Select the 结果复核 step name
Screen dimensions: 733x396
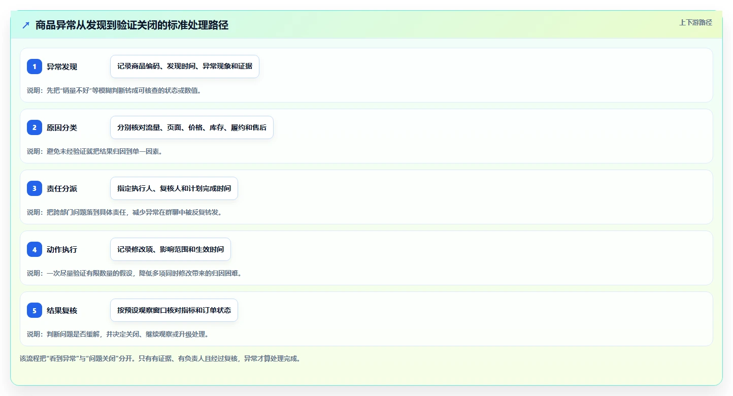[62, 310]
